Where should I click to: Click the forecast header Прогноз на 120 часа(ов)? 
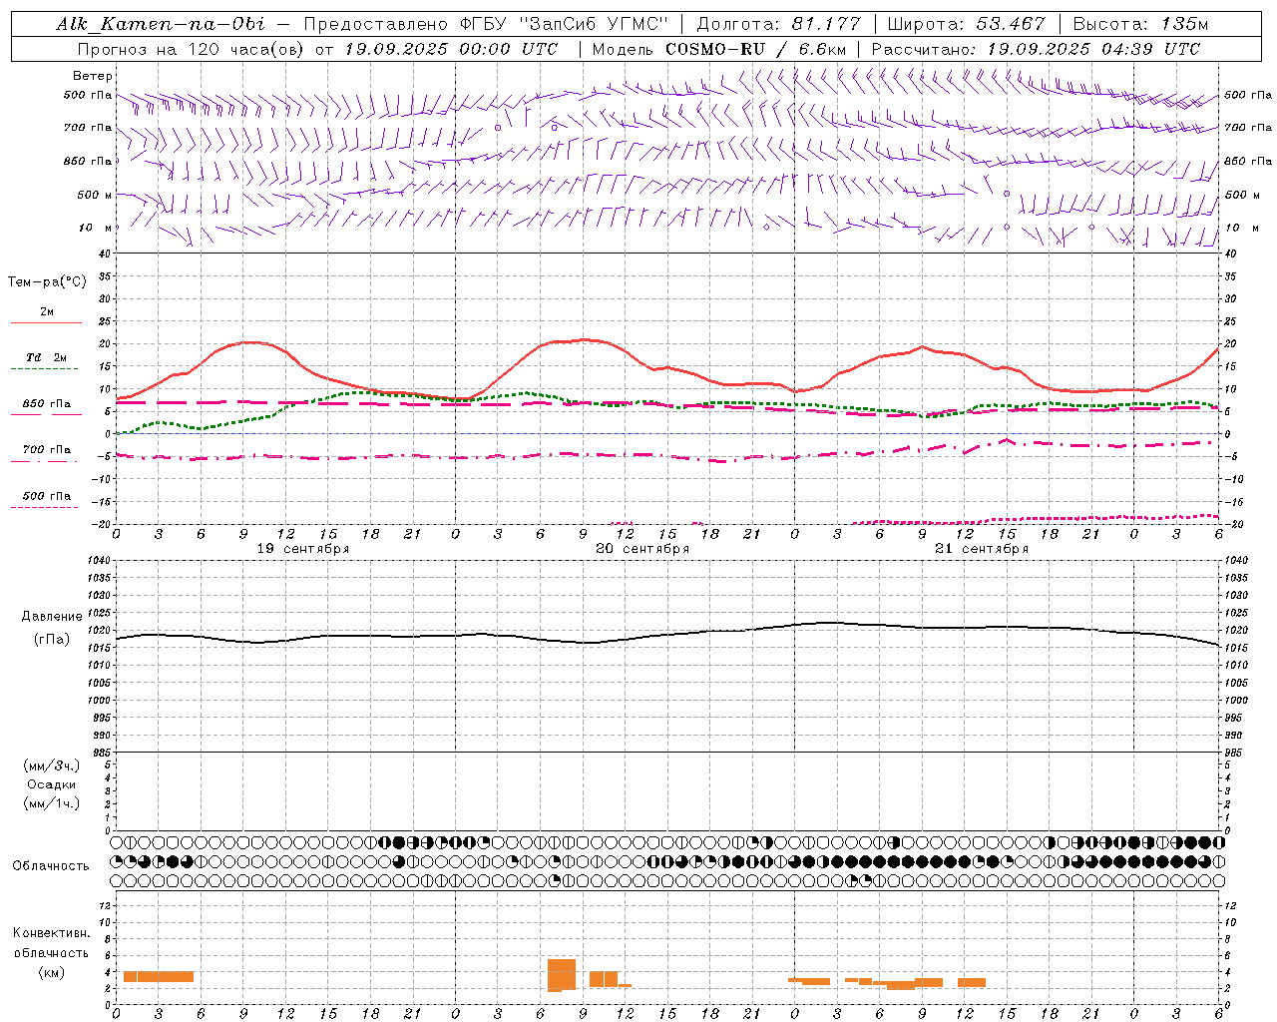pos(192,49)
